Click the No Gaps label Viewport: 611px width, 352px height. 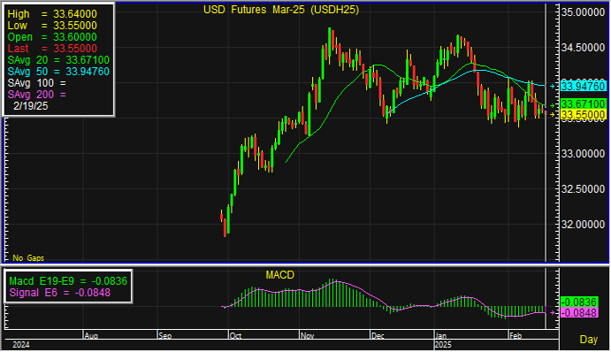[28, 258]
